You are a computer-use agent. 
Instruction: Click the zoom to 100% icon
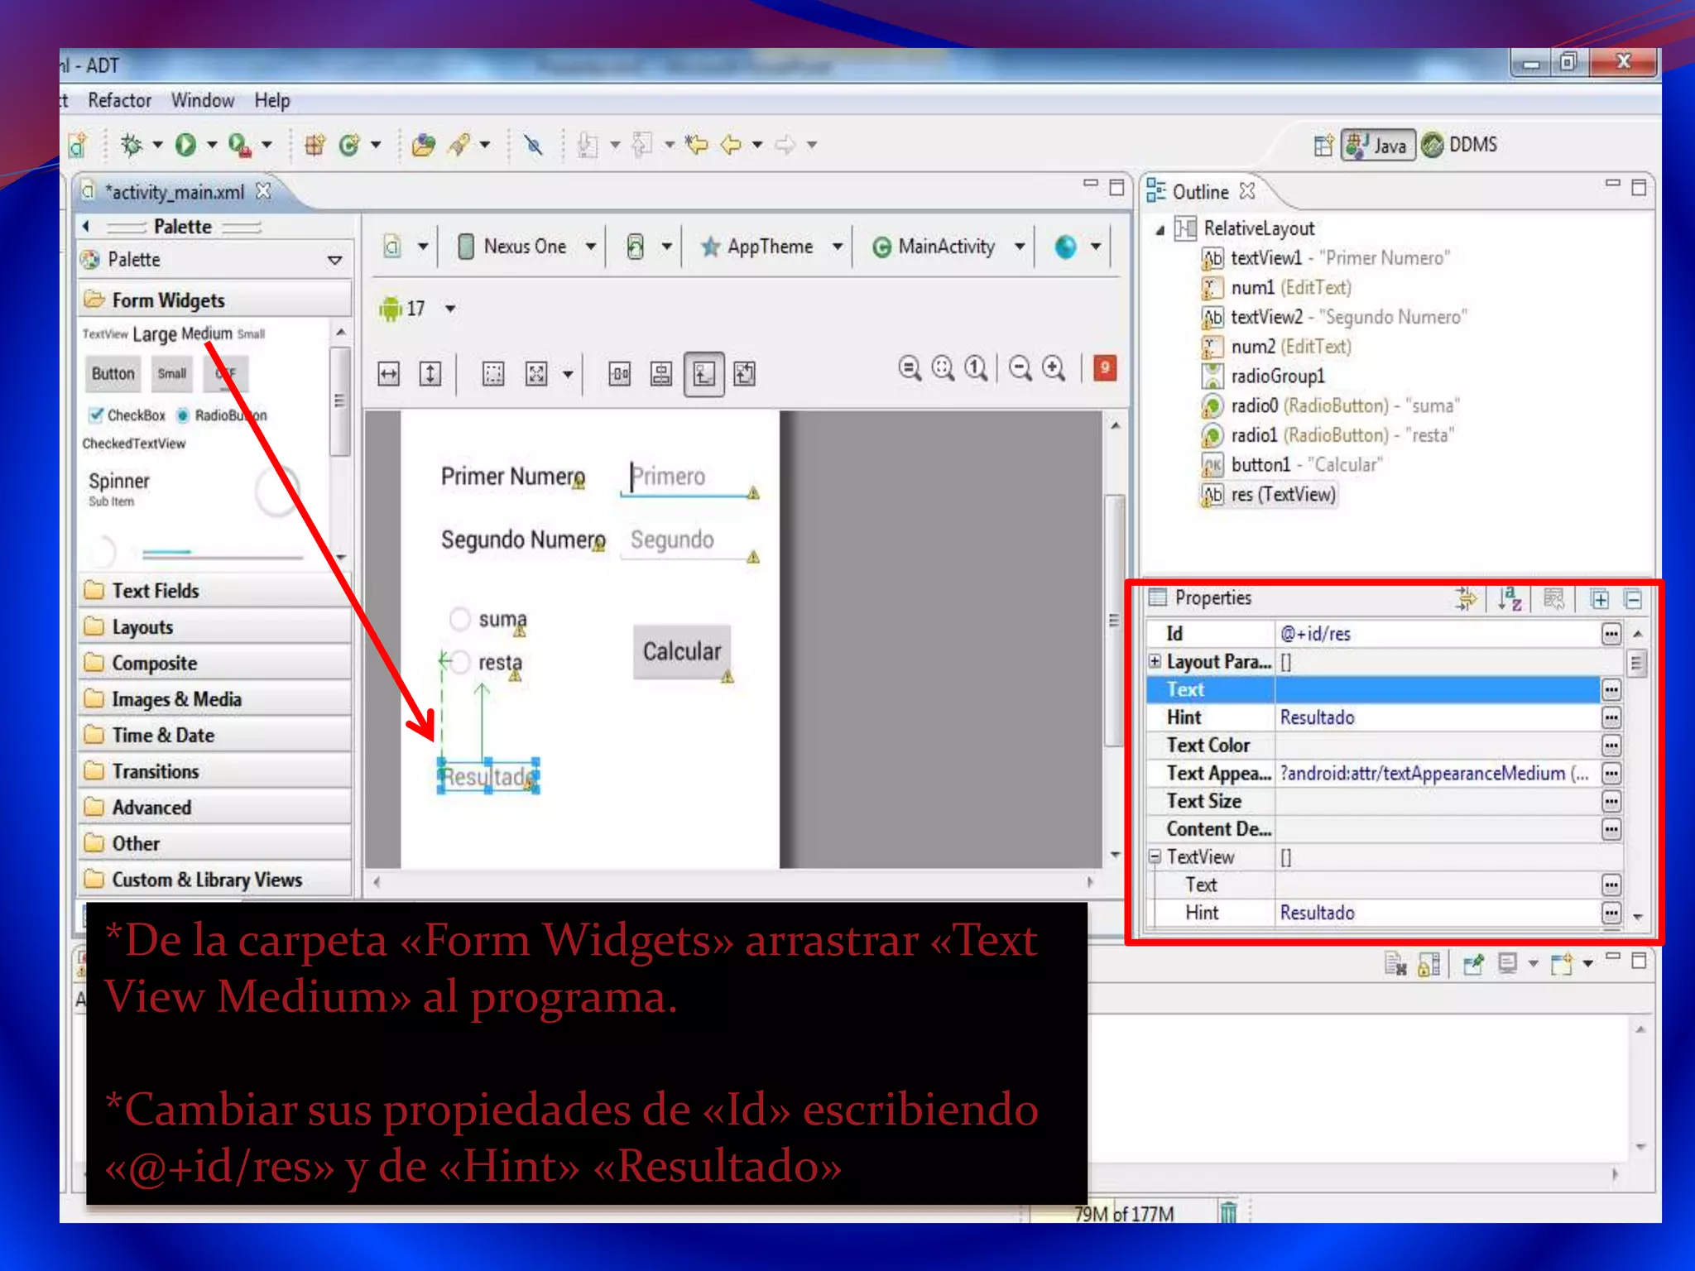click(977, 368)
